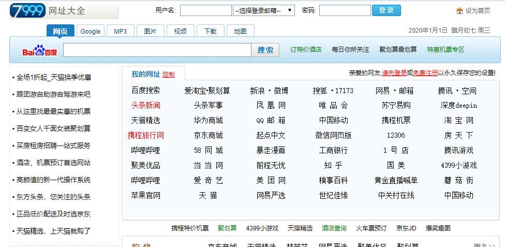Open the 爱淘宝•聚划算 site link
The height and width of the screenshot is (247, 505).
[x=207, y=91]
